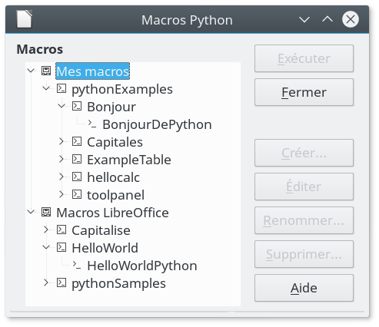Click the pythonExamples script library icon
This screenshot has width=379, height=327.
pyautogui.click(x=62, y=88)
